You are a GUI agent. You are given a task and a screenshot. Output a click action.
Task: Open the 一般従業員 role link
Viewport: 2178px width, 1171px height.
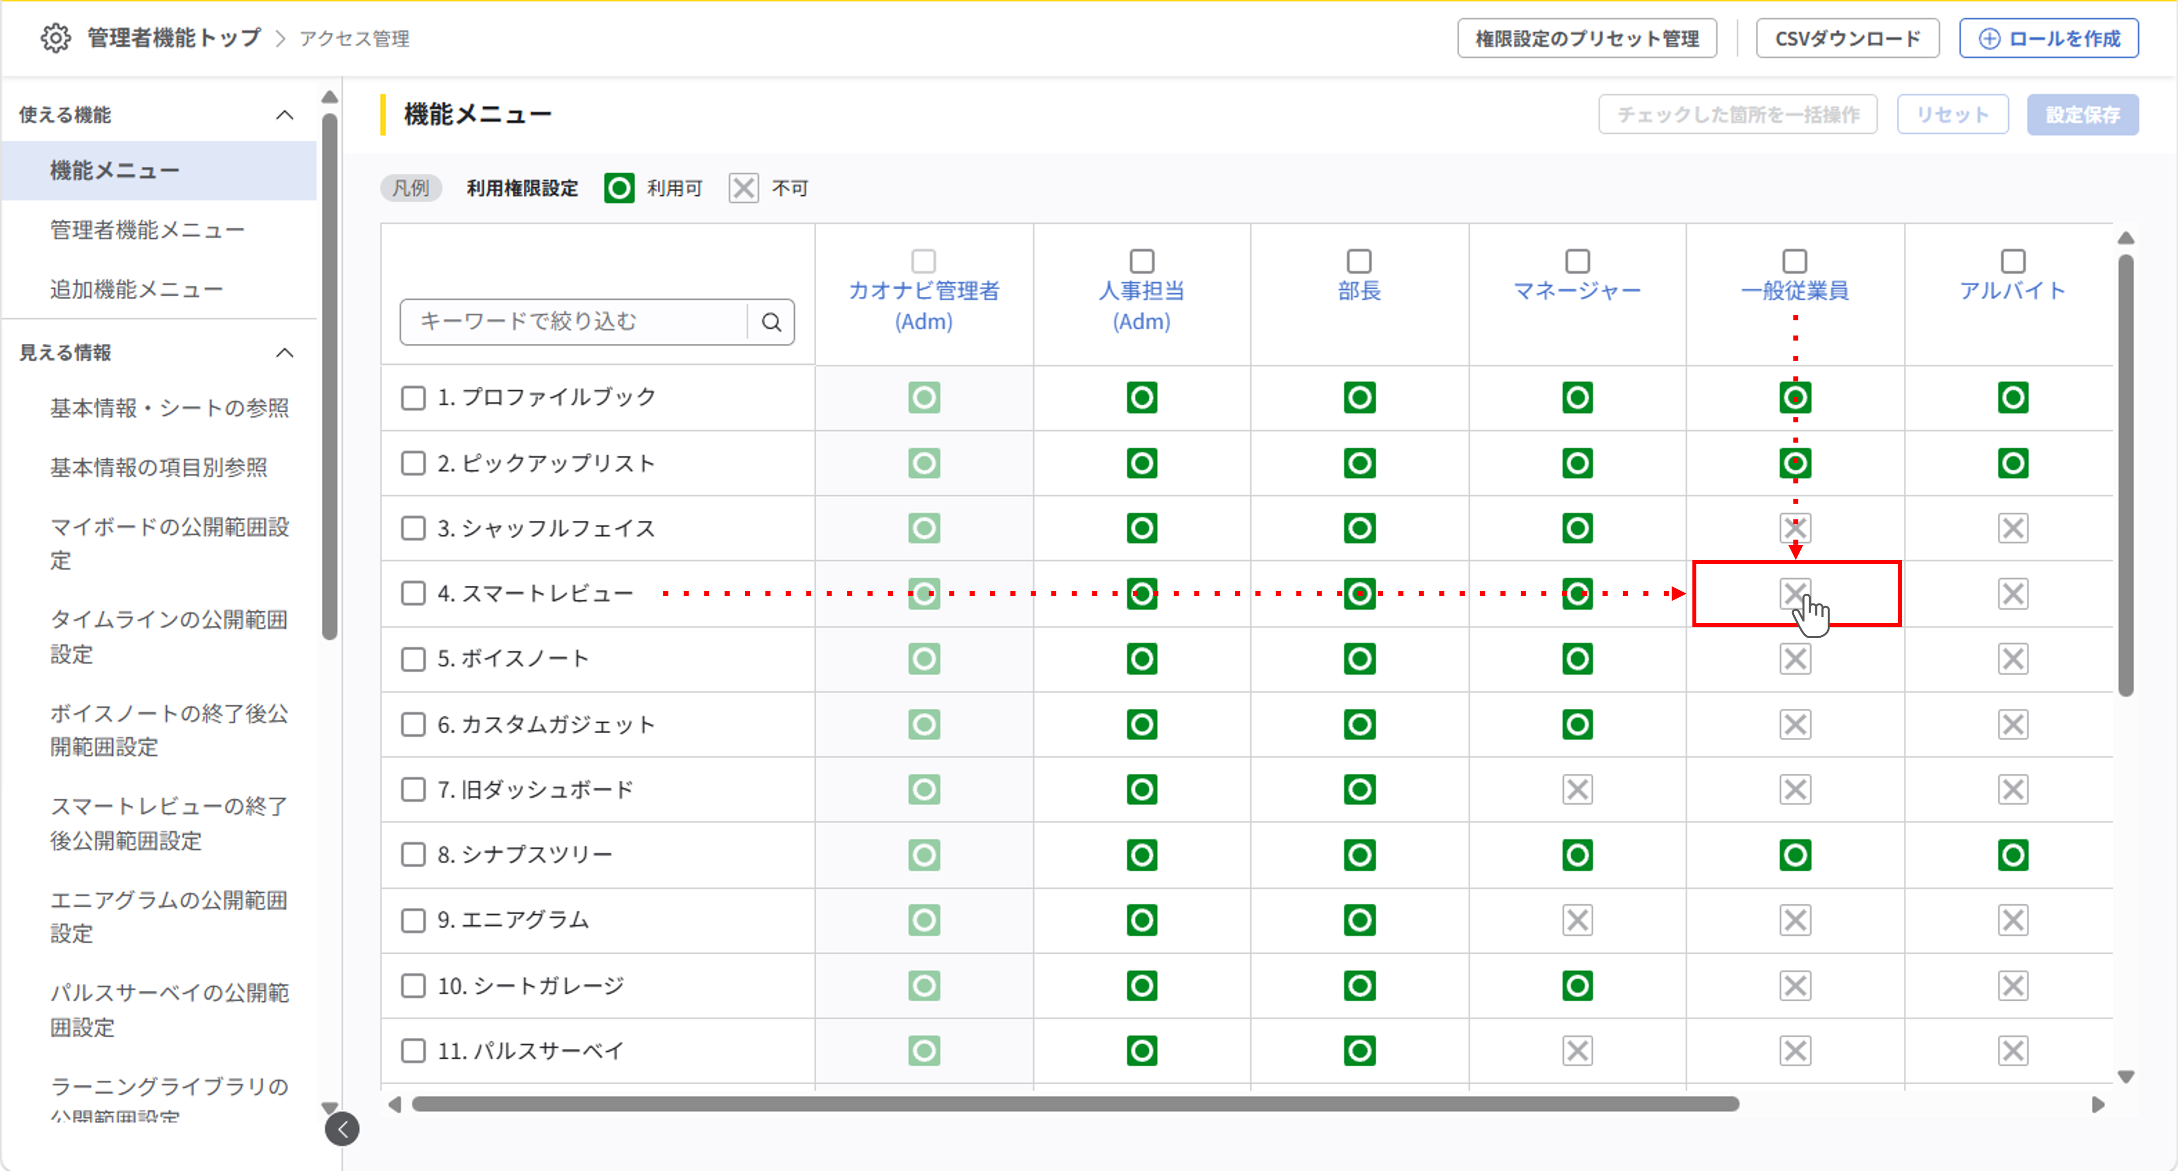click(1794, 291)
